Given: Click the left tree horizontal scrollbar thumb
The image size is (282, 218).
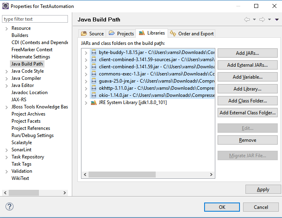Looking at the screenshot, I should click(x=24, y=193).
